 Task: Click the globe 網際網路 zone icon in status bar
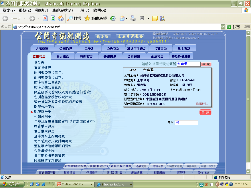coord(216,177)
